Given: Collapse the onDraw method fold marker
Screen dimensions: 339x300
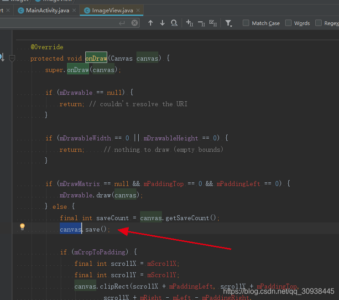Looking at the screenshot, I should [12, 58].
